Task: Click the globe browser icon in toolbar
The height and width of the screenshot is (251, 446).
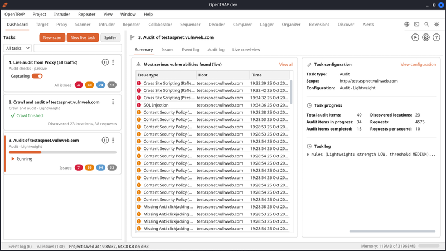Action: pos(407,25)
